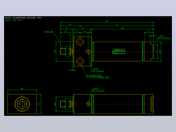The width and height of the screenshot is (176, 132).
Task: Select the 23 dimension value
Action: point(65,31)
